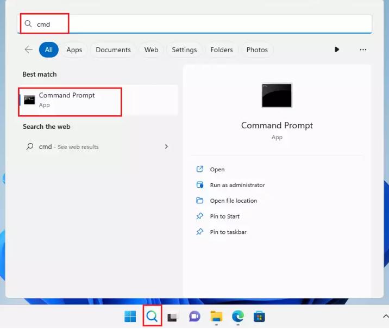Click Open in the preview pane

217,169
